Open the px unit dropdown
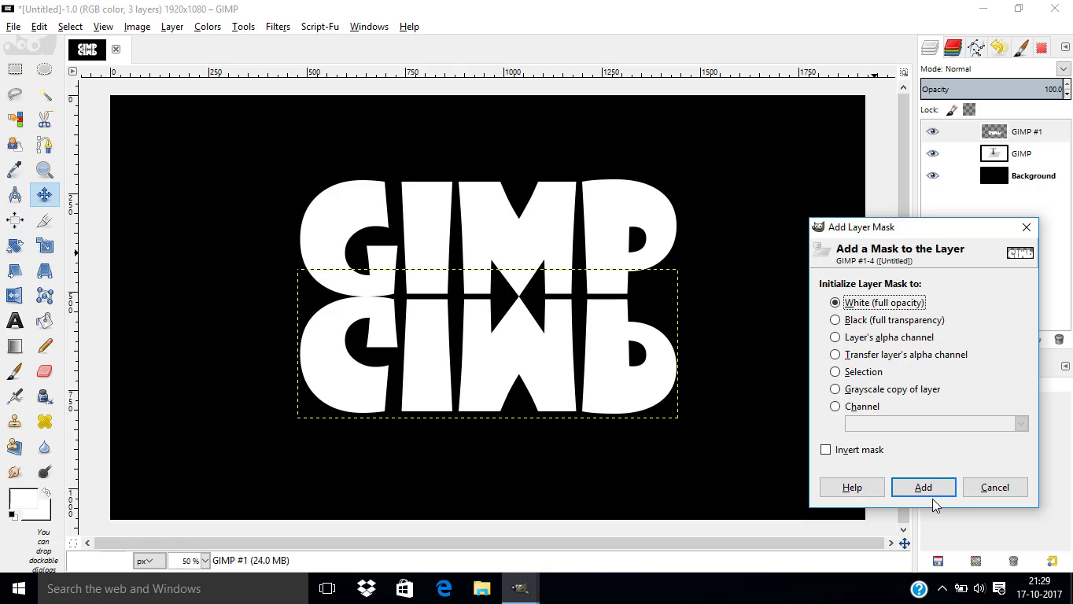Viewport: 1073px width, 604px height. point(149,561)
